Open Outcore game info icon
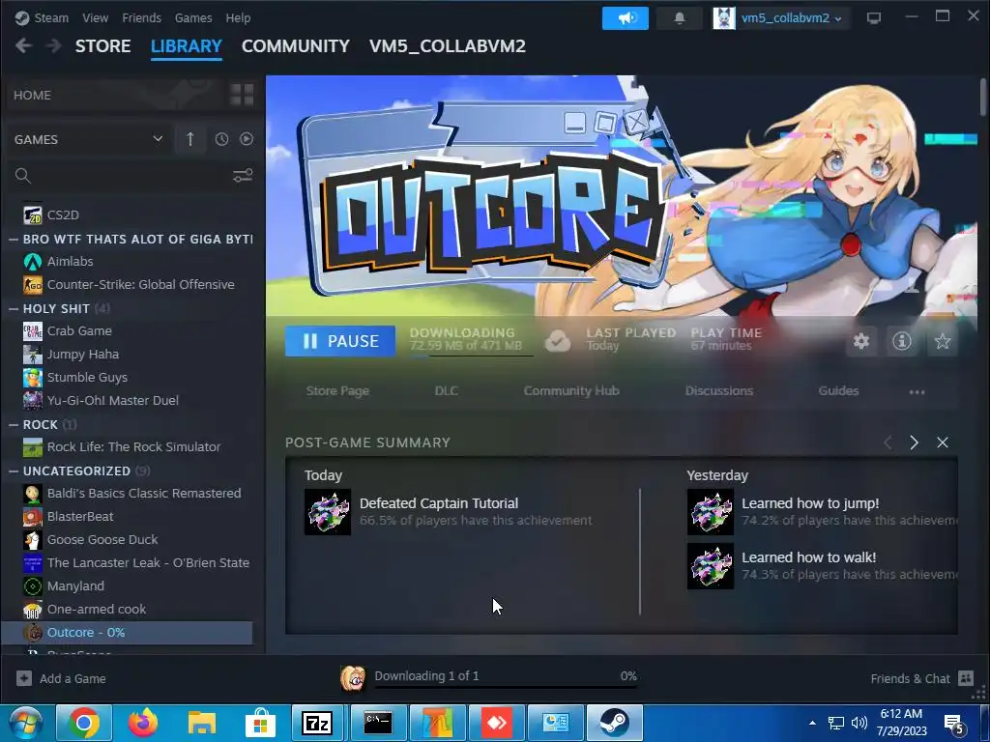The height and width of the screenshot is (742, 990). 902,341
